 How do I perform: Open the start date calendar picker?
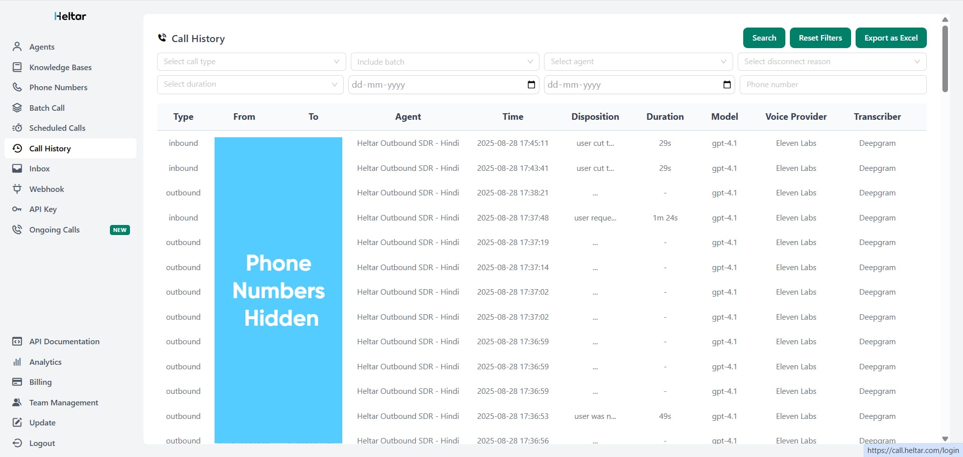coord(531,85)
